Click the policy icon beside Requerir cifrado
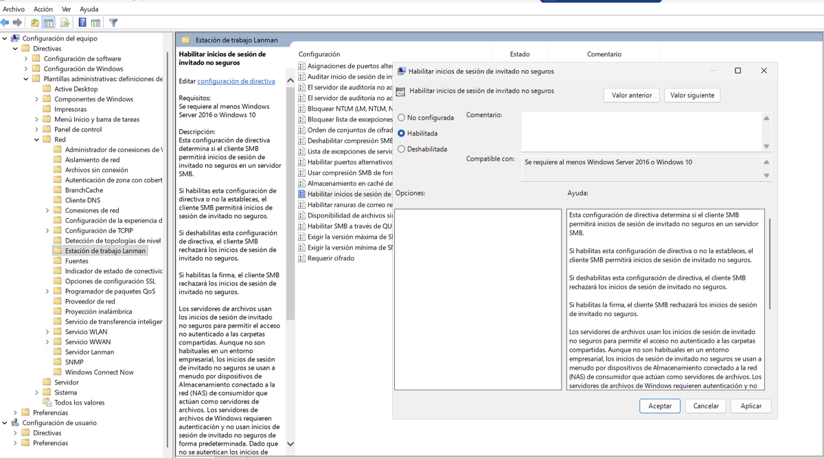 [x=302, y=258]
